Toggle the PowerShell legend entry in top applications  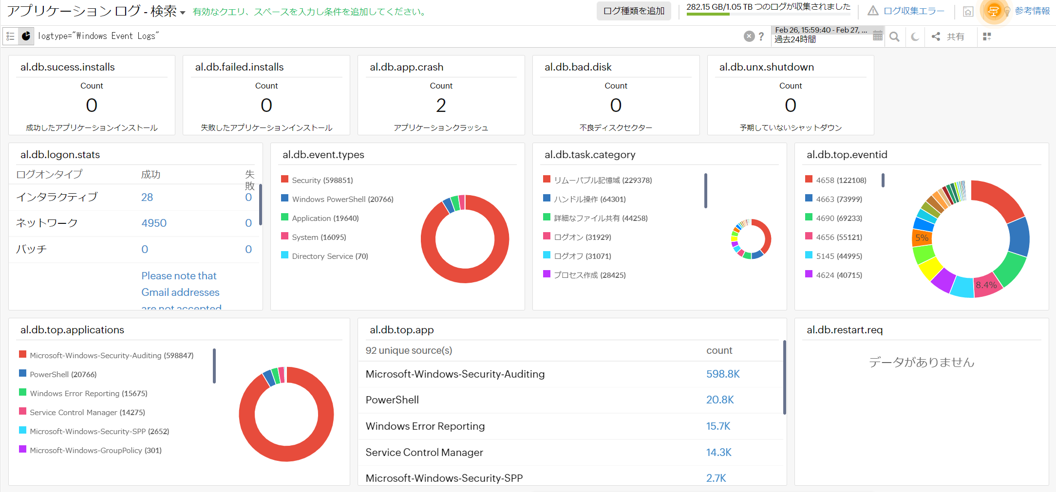click(x=63, y=374)
